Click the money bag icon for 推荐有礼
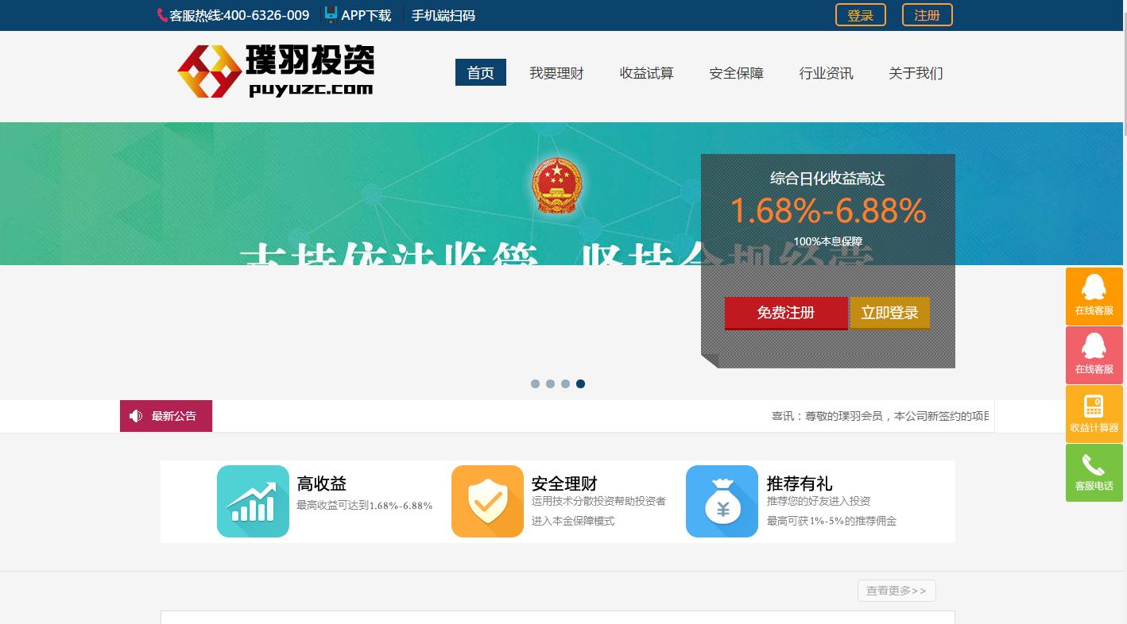This screenshot has width=1127, height=624. pos(722,501)
